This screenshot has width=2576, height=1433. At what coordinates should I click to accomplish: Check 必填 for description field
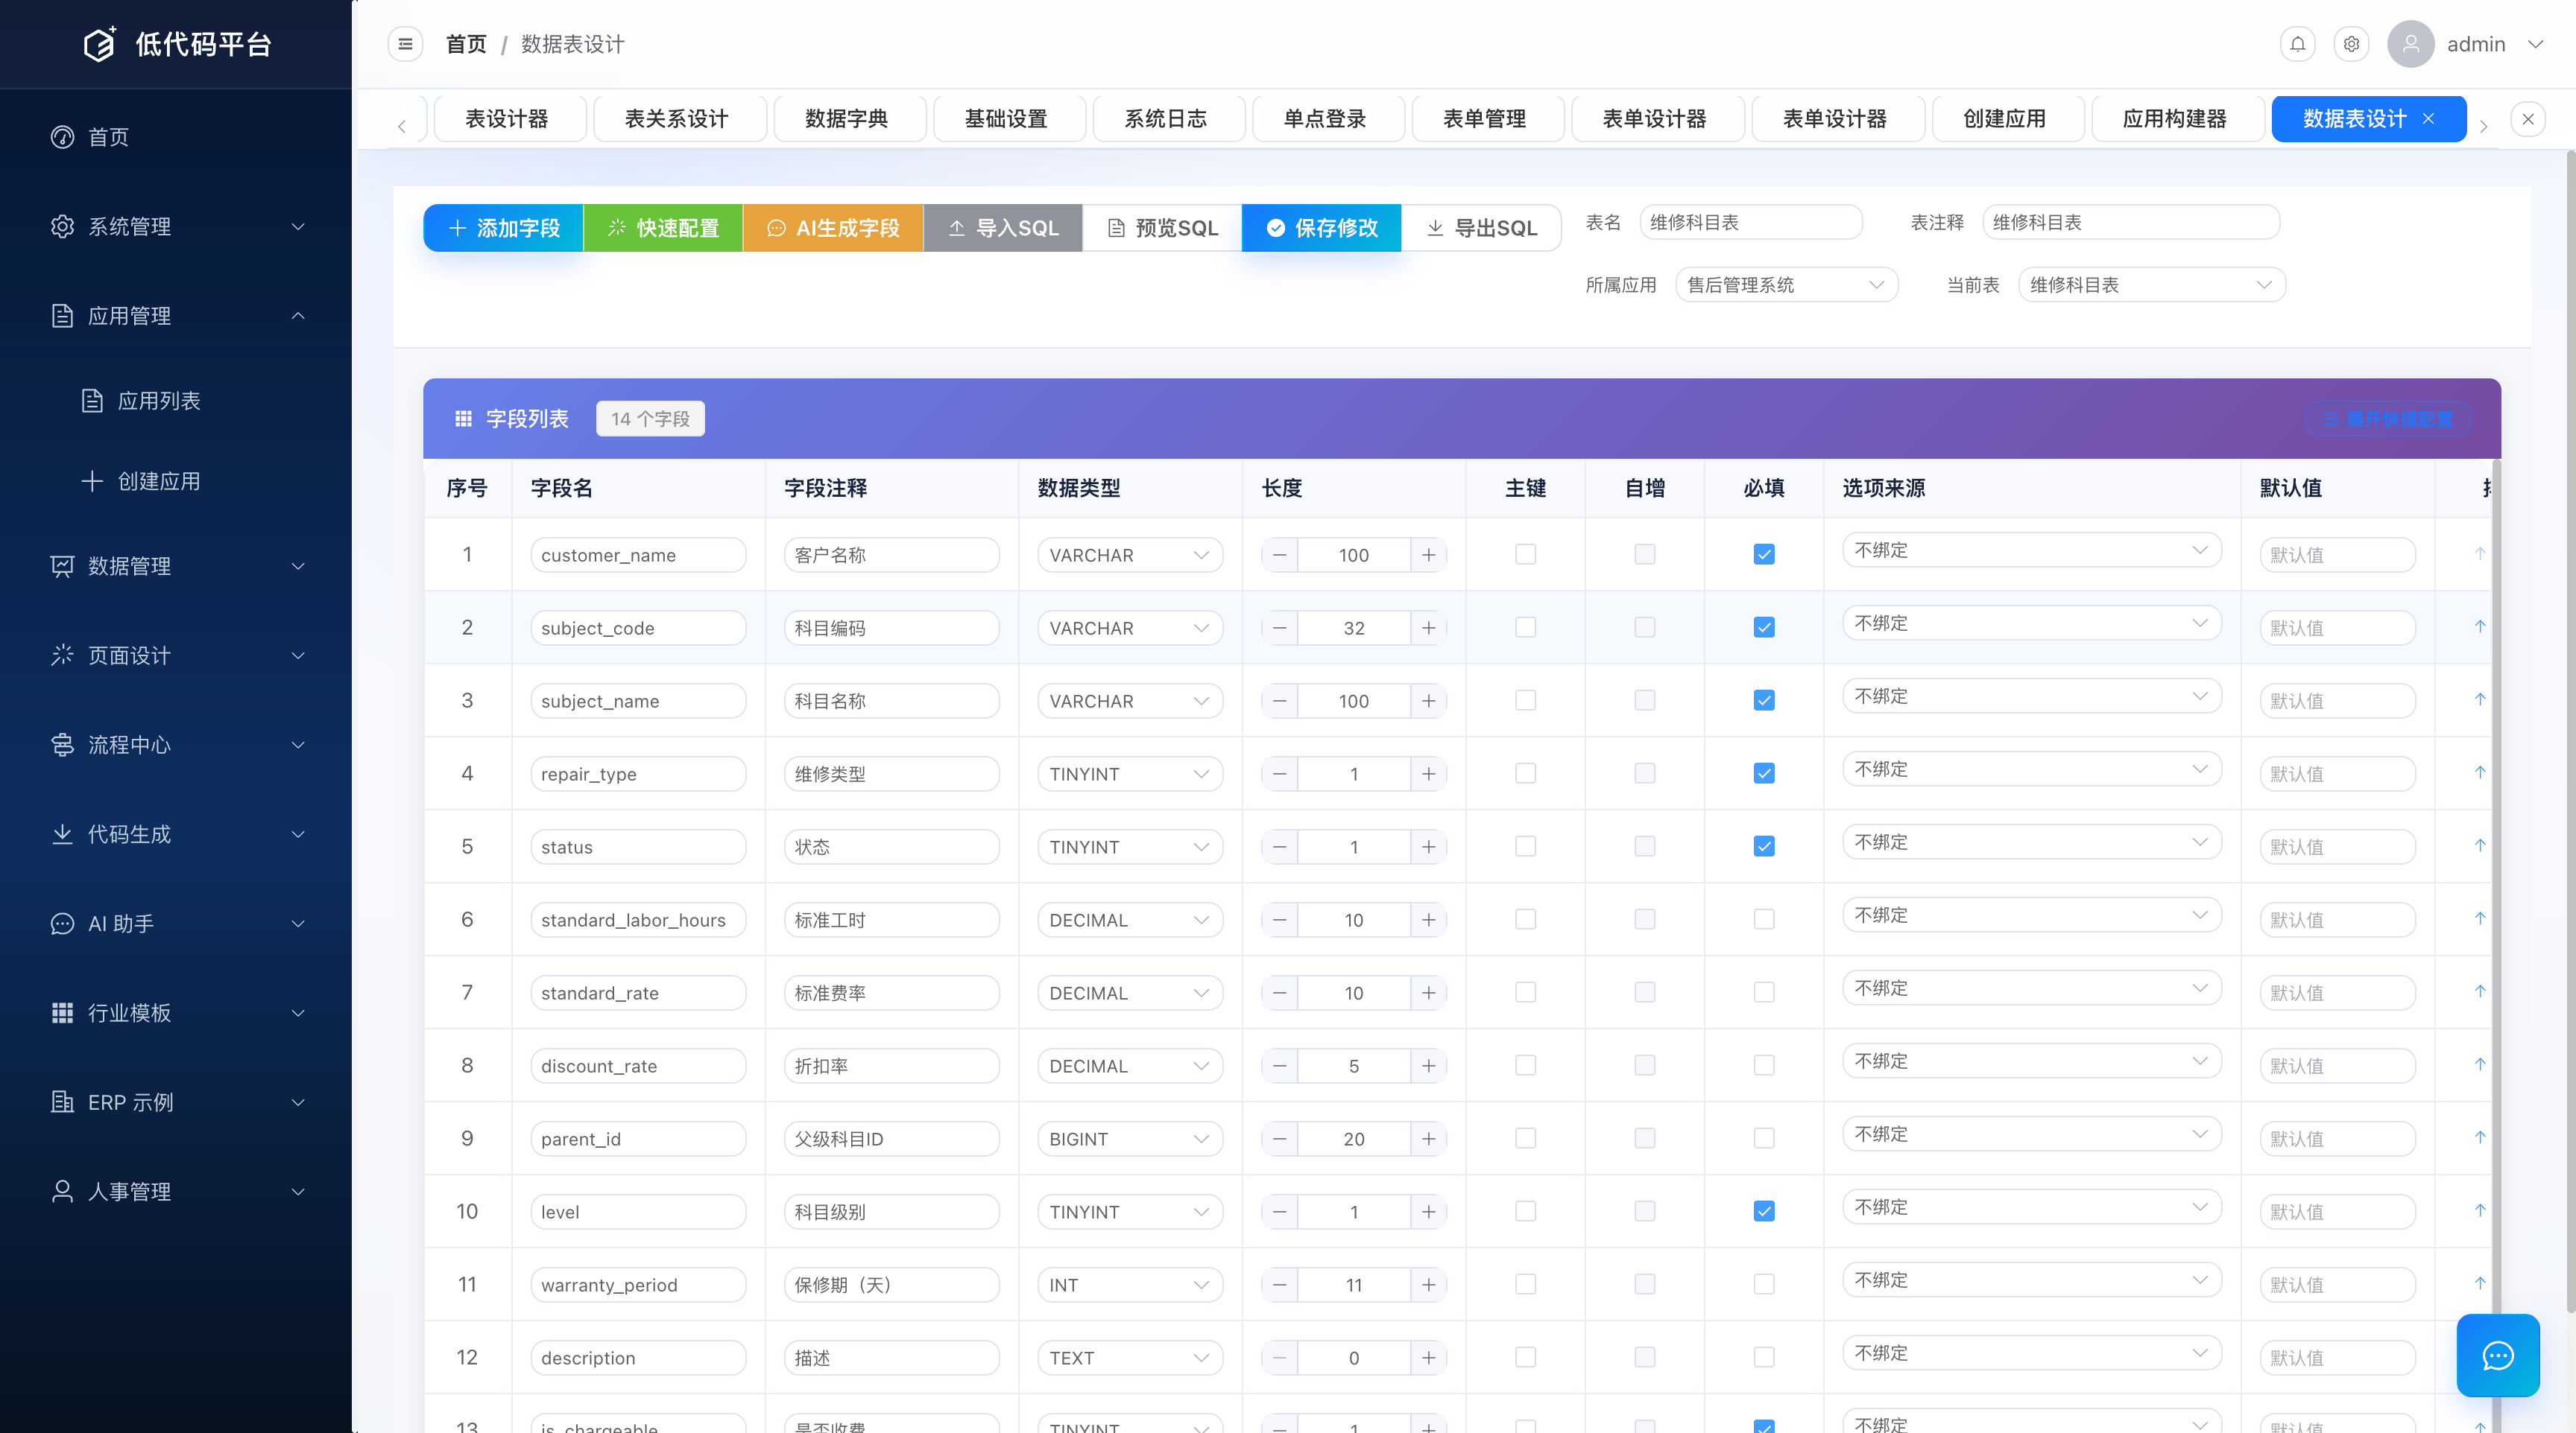(1764, 1356)
